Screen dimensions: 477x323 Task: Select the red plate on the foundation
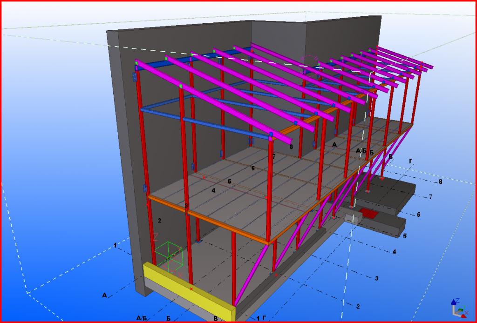[x=369, y=213]
